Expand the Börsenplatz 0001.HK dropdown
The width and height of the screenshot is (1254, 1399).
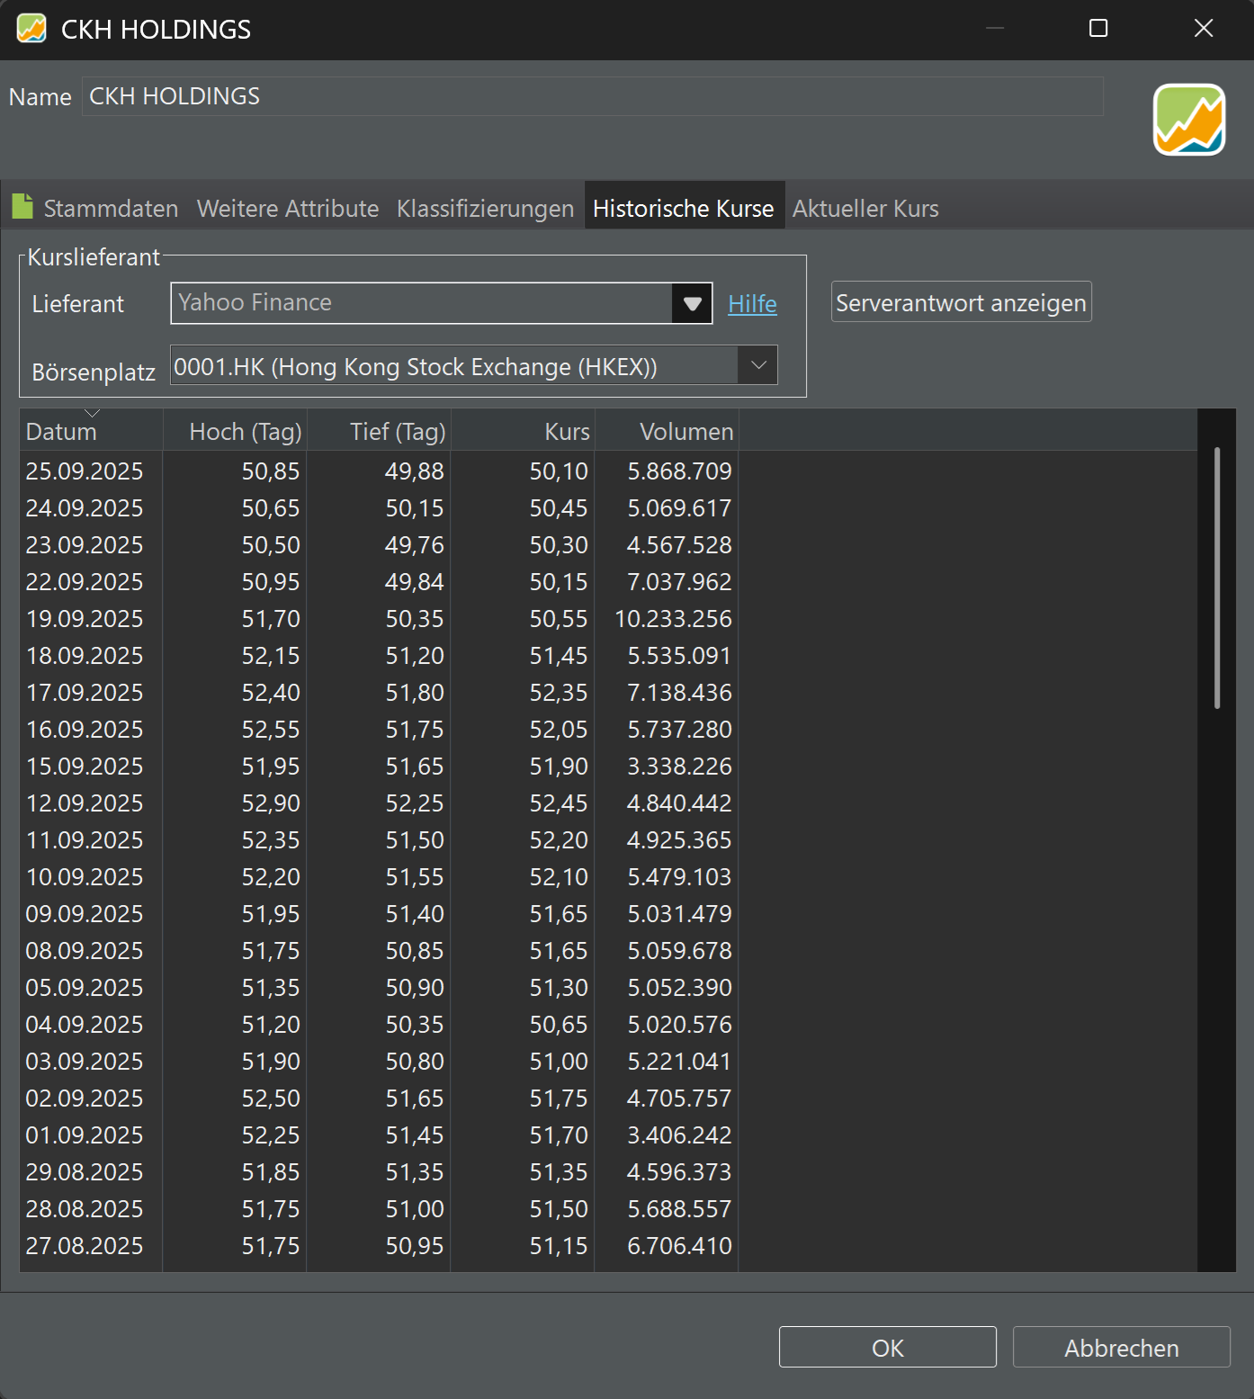pyautogui.click(x=757, y=365)
